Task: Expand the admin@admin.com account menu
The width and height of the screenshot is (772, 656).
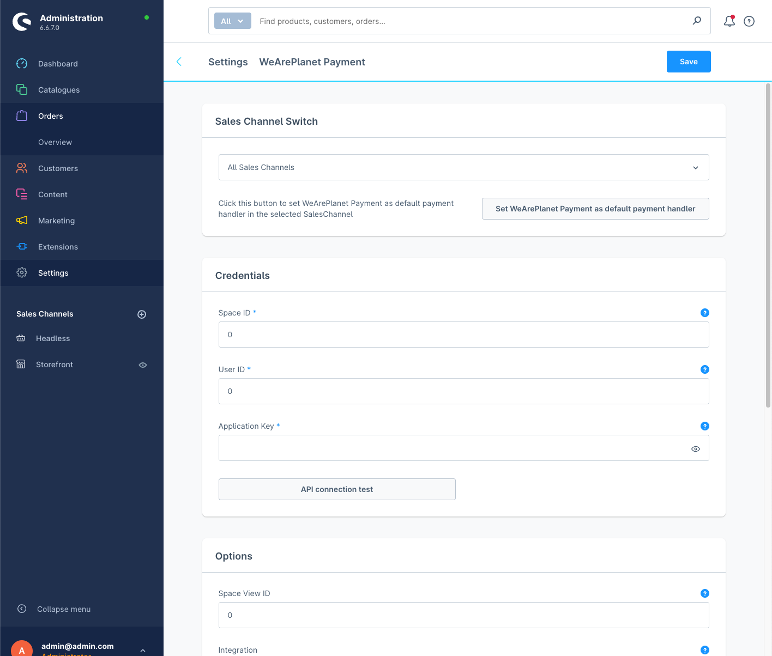Action: tap(143, 649)
